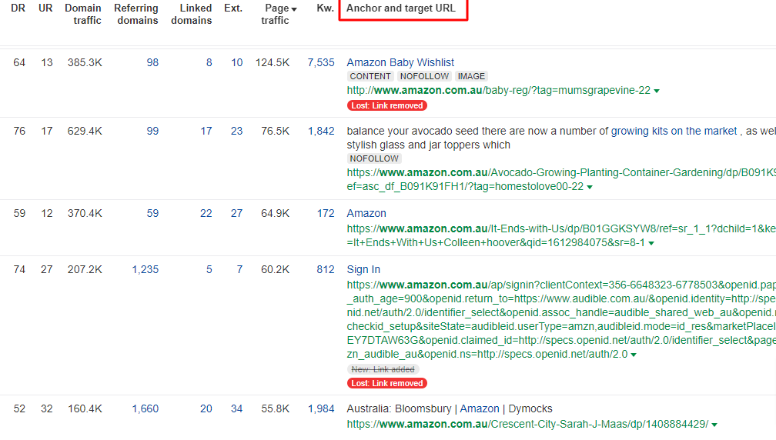Click external links value 10

[236, 63]
